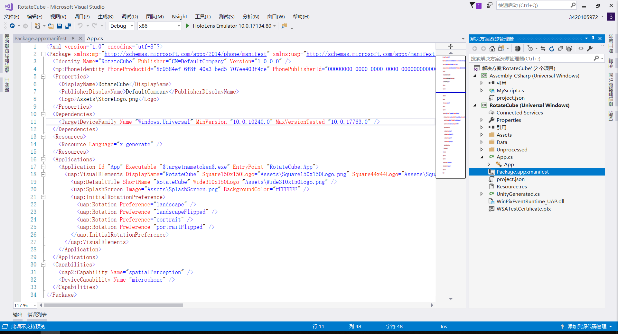Open the account name dropdown arrow
618x334 pixels.
(603, 17)
